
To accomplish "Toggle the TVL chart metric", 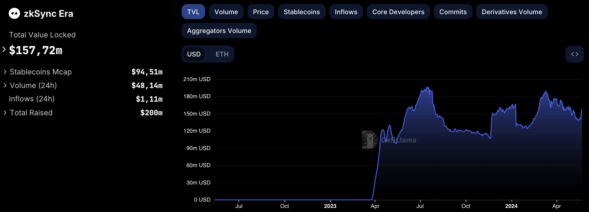I will 193,12.
